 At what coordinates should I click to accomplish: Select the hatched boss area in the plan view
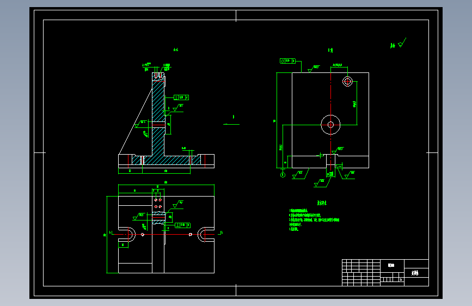pyautogui.click(x=158, y=218)
